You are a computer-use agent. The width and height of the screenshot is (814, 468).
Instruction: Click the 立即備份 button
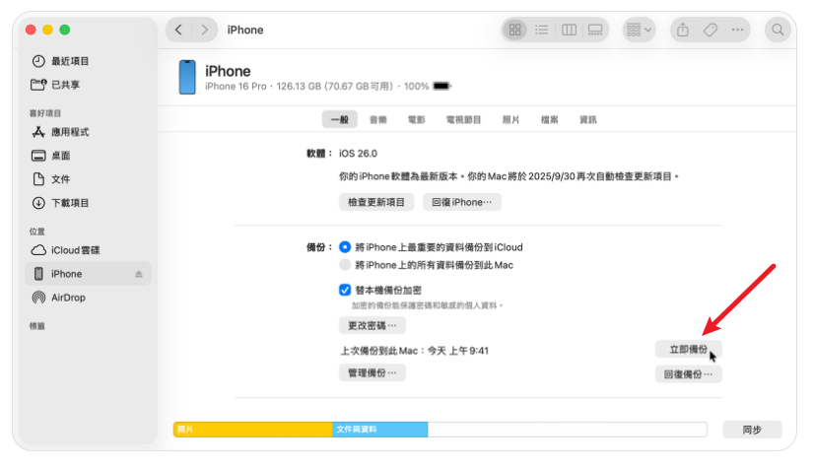tap(689, 349)
